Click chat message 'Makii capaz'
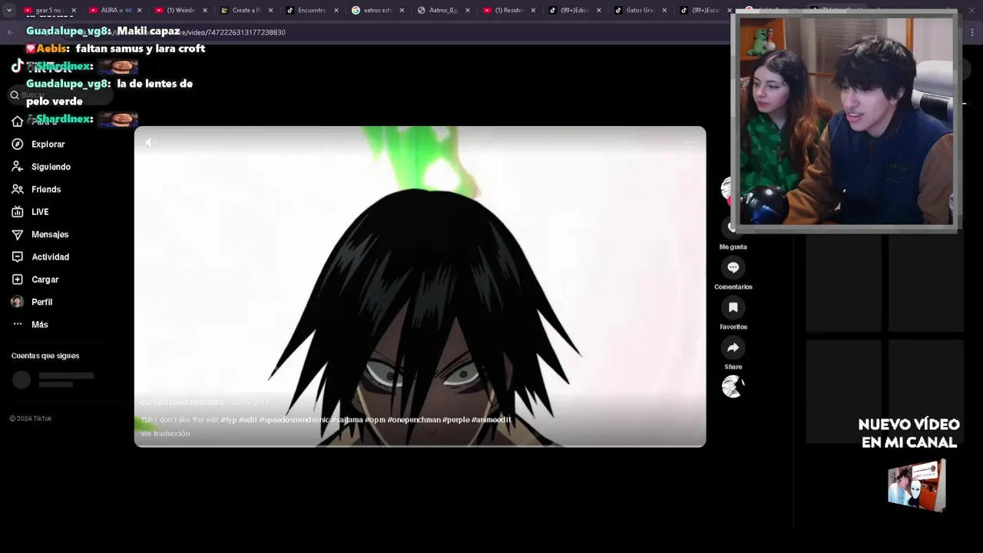 coord(148,31)
